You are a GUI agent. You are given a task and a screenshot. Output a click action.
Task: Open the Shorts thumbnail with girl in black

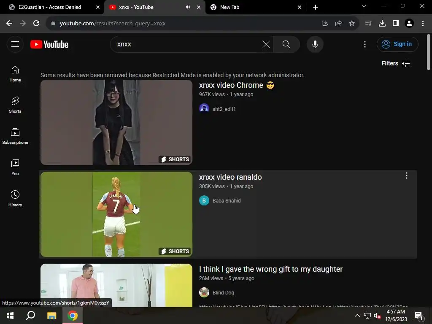[116, 122]
